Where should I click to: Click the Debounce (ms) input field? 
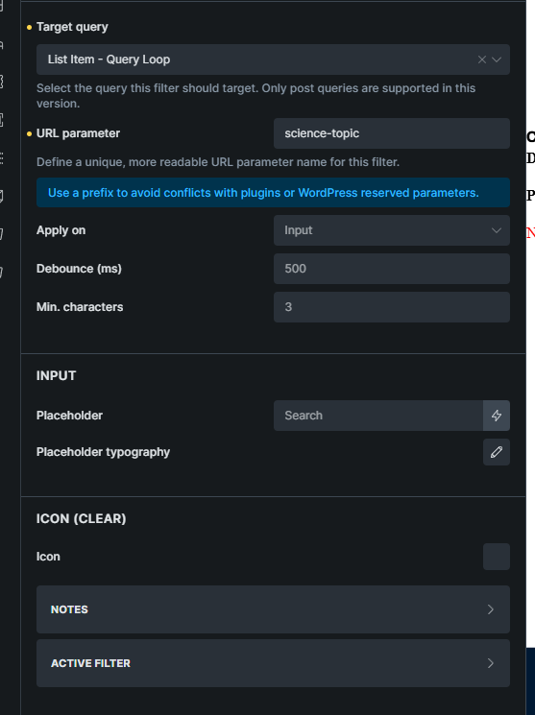click(x=392, y=269)
